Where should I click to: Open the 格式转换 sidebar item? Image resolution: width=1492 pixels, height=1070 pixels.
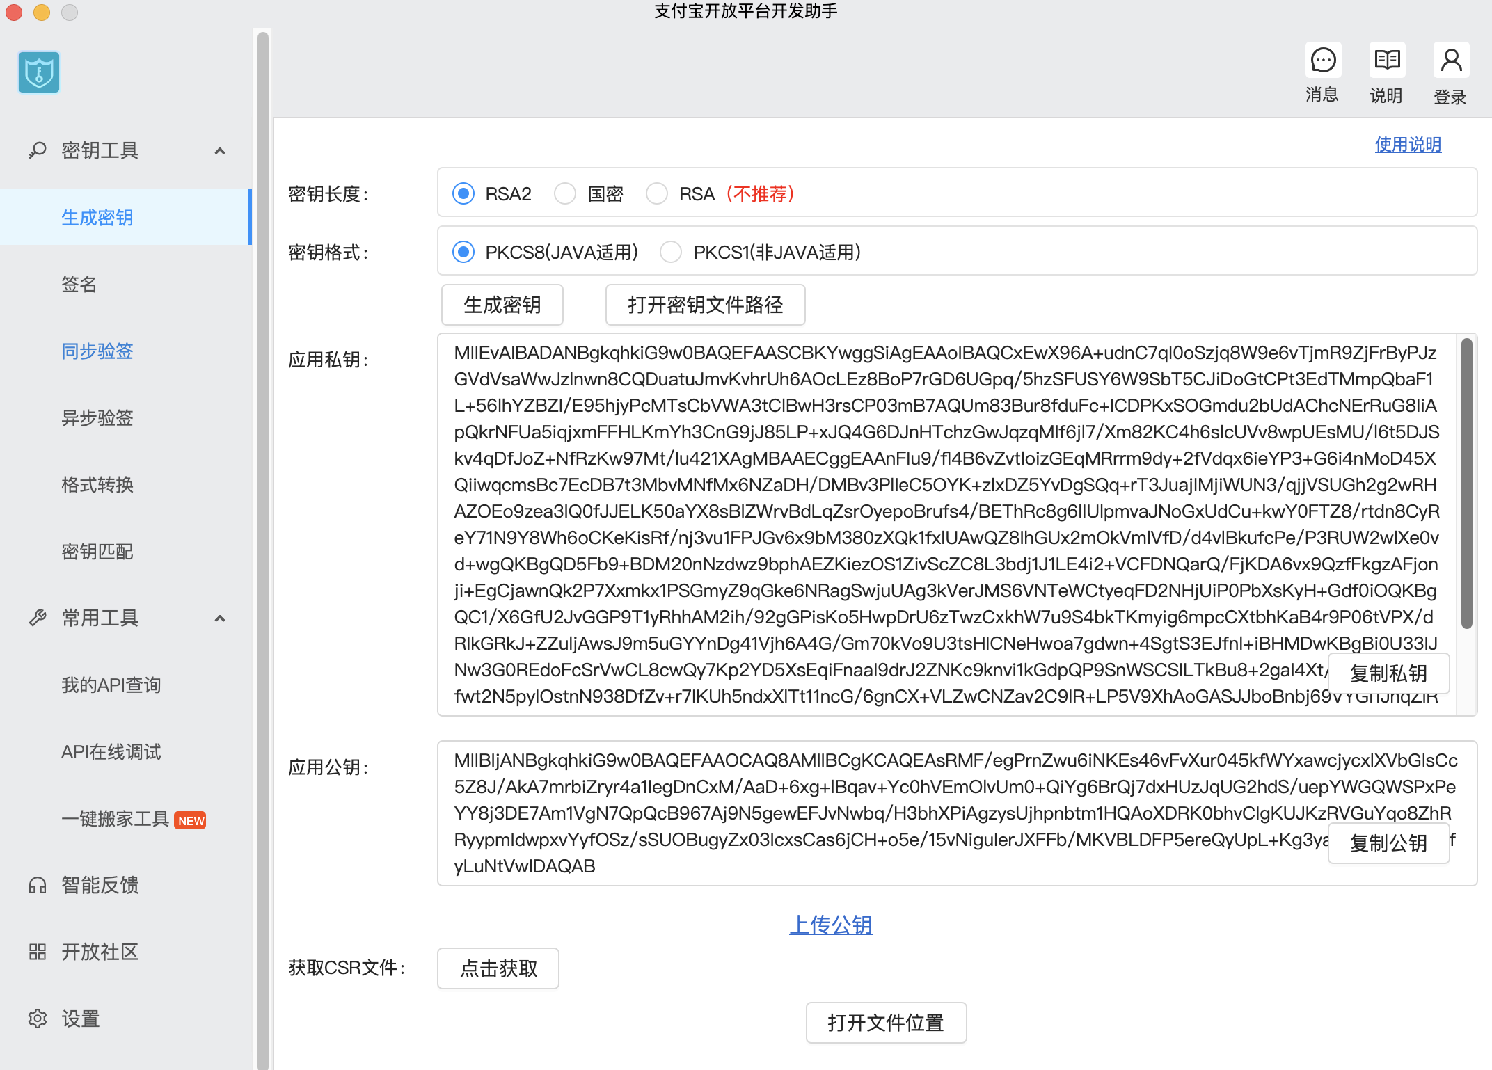coord(126,484)
